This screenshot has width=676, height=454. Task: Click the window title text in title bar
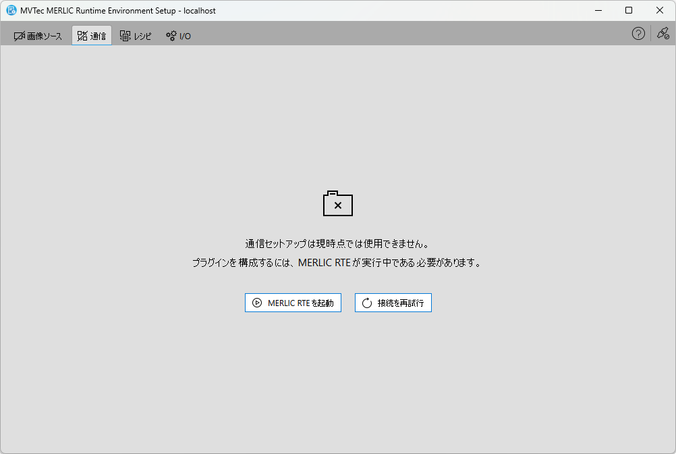click(x=118, y=11)
